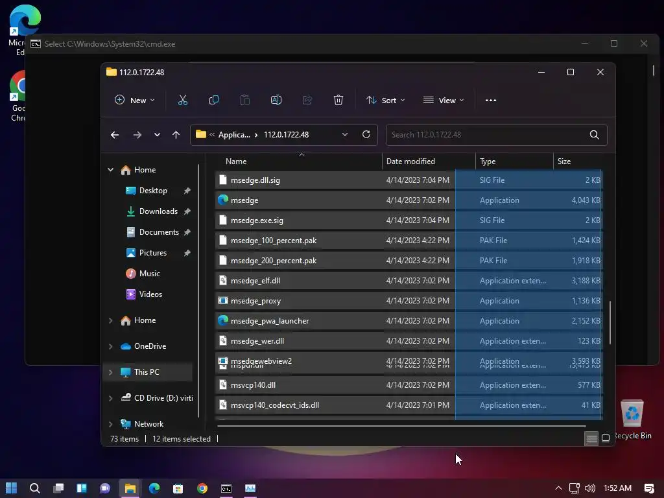Open the See more three-dots menu
Viewport: 664px width, 498px height.
pyautogui.click(x=491, y=101)
